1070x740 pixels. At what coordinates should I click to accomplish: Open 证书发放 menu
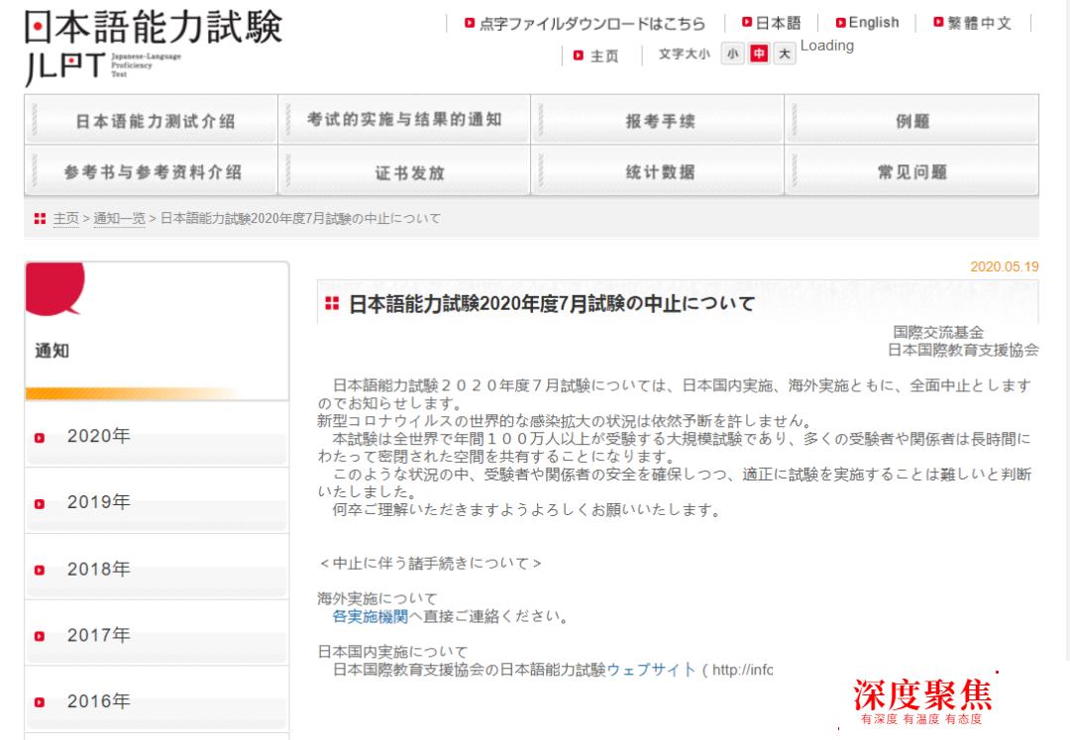click(x=404, y=171)
